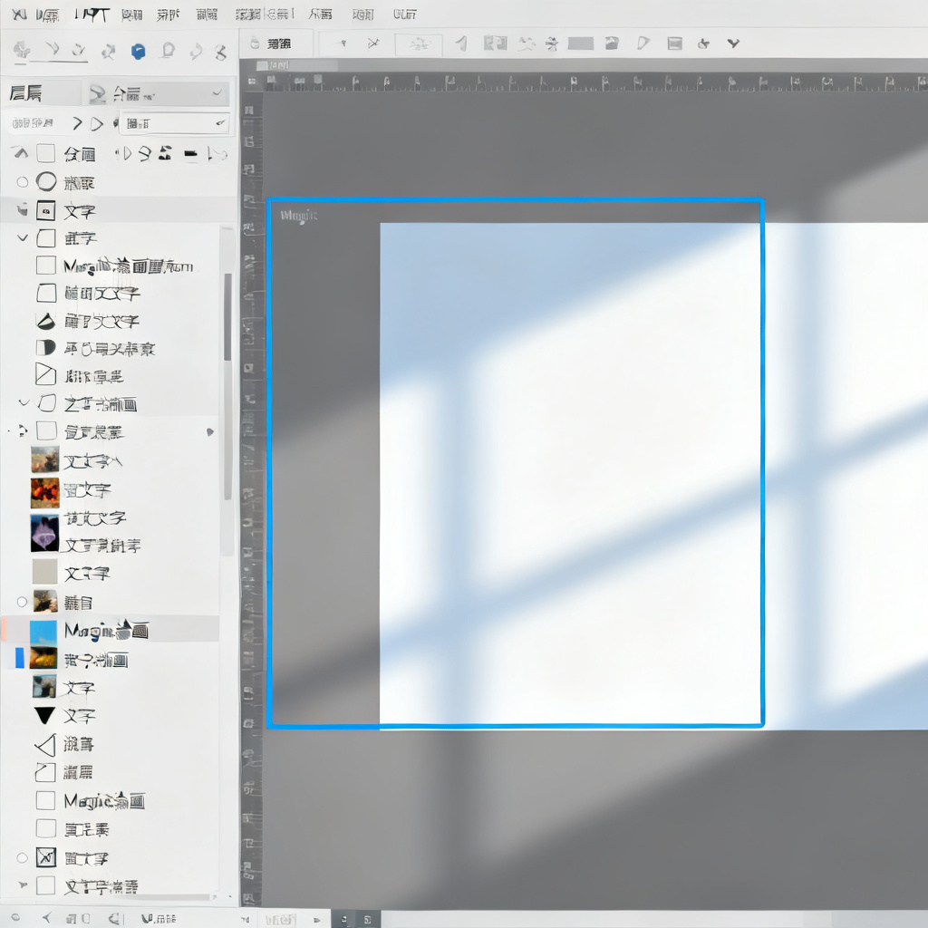This screenshot has height=928, width=928.
Task: Click the beige square swatch in the layer list
Action: (44, 573)
